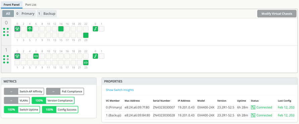This screenshot has height=124, width=299.
Task: Click the Last Config column header
Action: (x=285, y=101)
